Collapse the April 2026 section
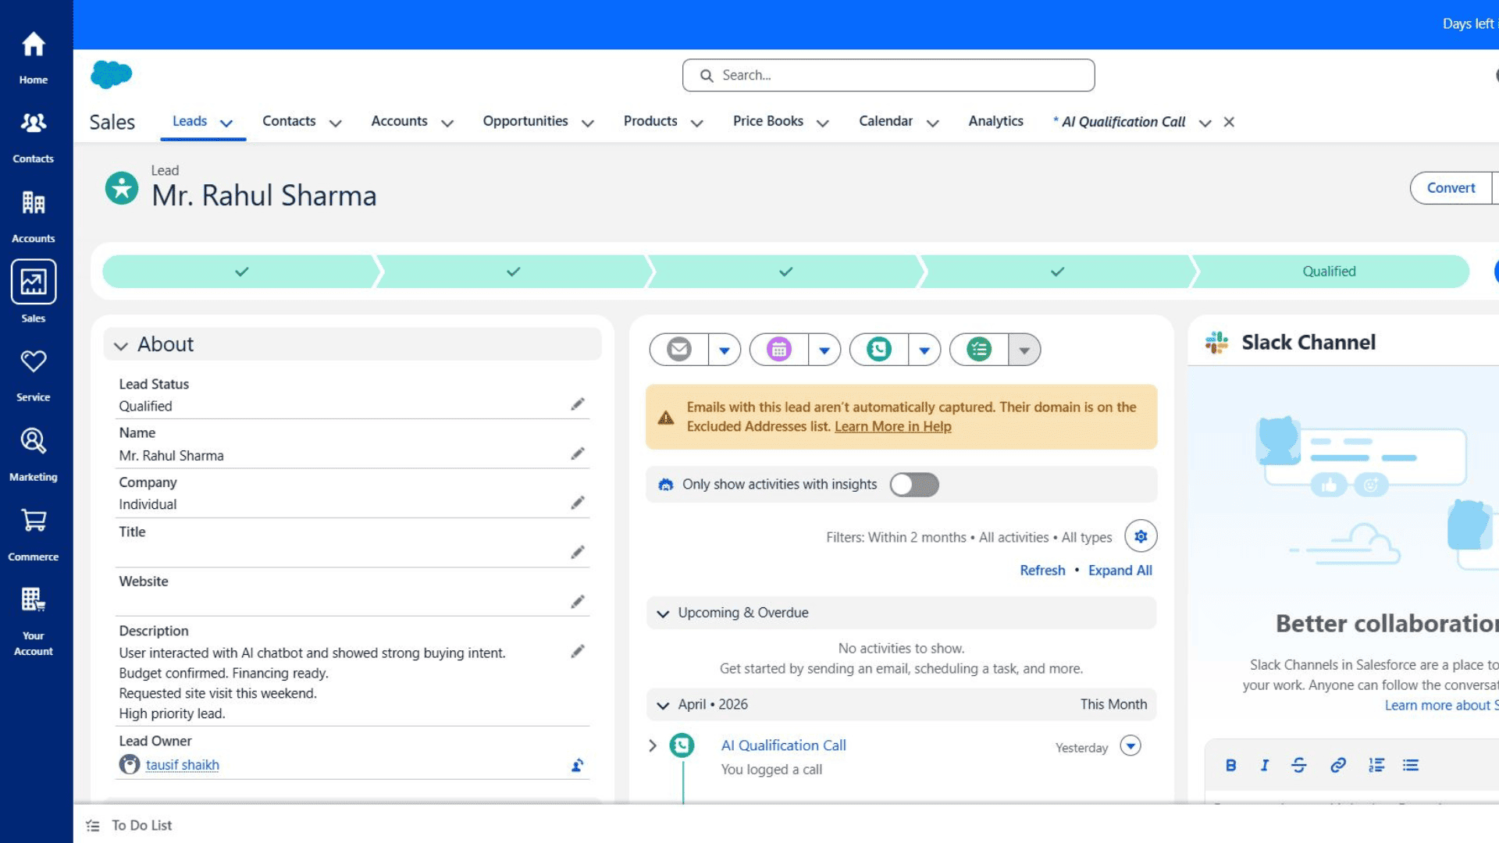The width and height of the screenshot is (1499, 843). click(663, 705)
